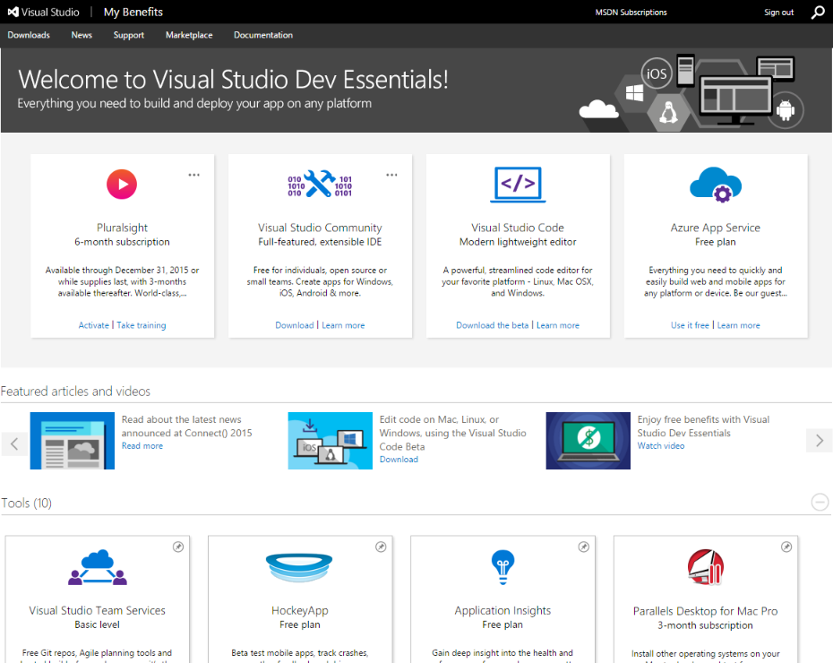Go to next featured articles slide
Screen dimensions: 833x663
819,441
